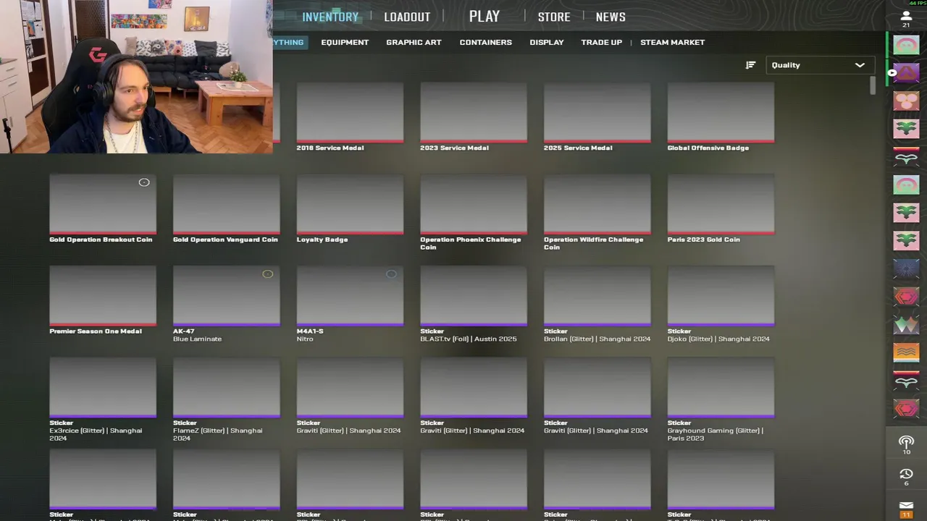Click the sort order icon beside Quality
Screen dimensions: 927x521
point(750,65)
